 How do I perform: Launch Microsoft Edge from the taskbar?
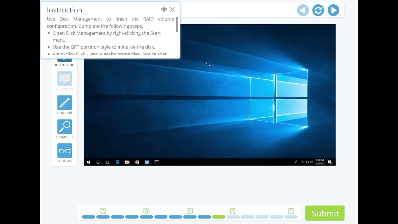click(118, 162)
